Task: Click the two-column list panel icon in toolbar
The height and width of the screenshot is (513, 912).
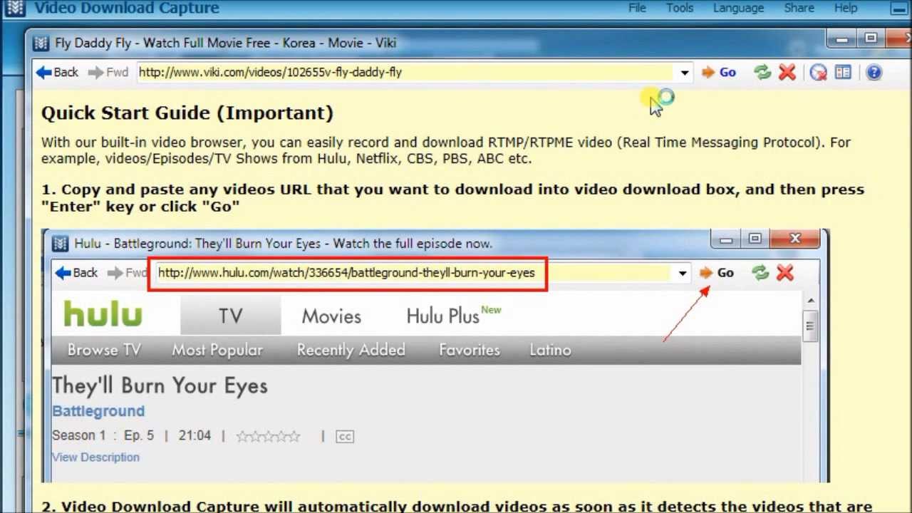Action: tap(843, 73)
